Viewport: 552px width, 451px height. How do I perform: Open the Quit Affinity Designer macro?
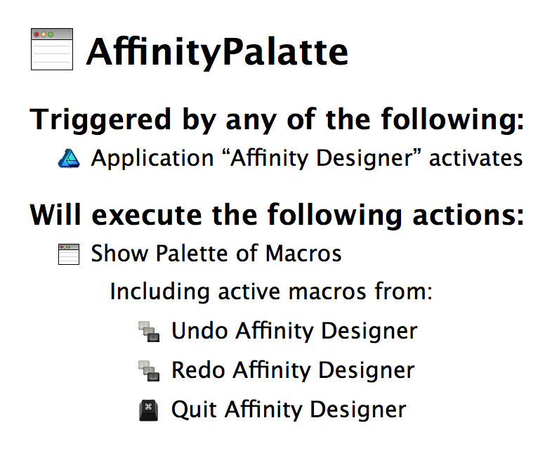289,410
